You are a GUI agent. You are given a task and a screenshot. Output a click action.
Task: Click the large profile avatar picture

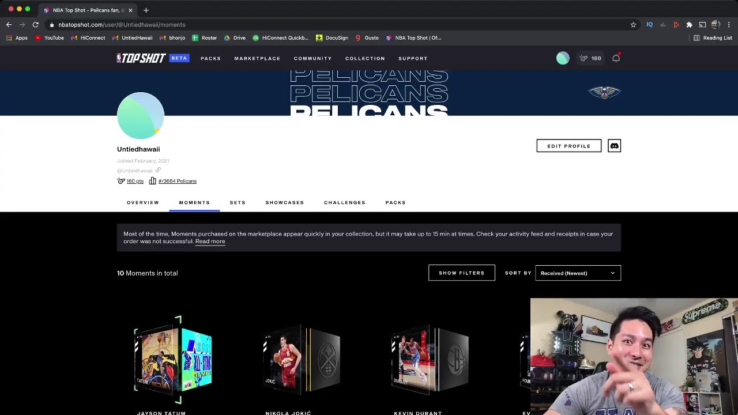[141, 115]
